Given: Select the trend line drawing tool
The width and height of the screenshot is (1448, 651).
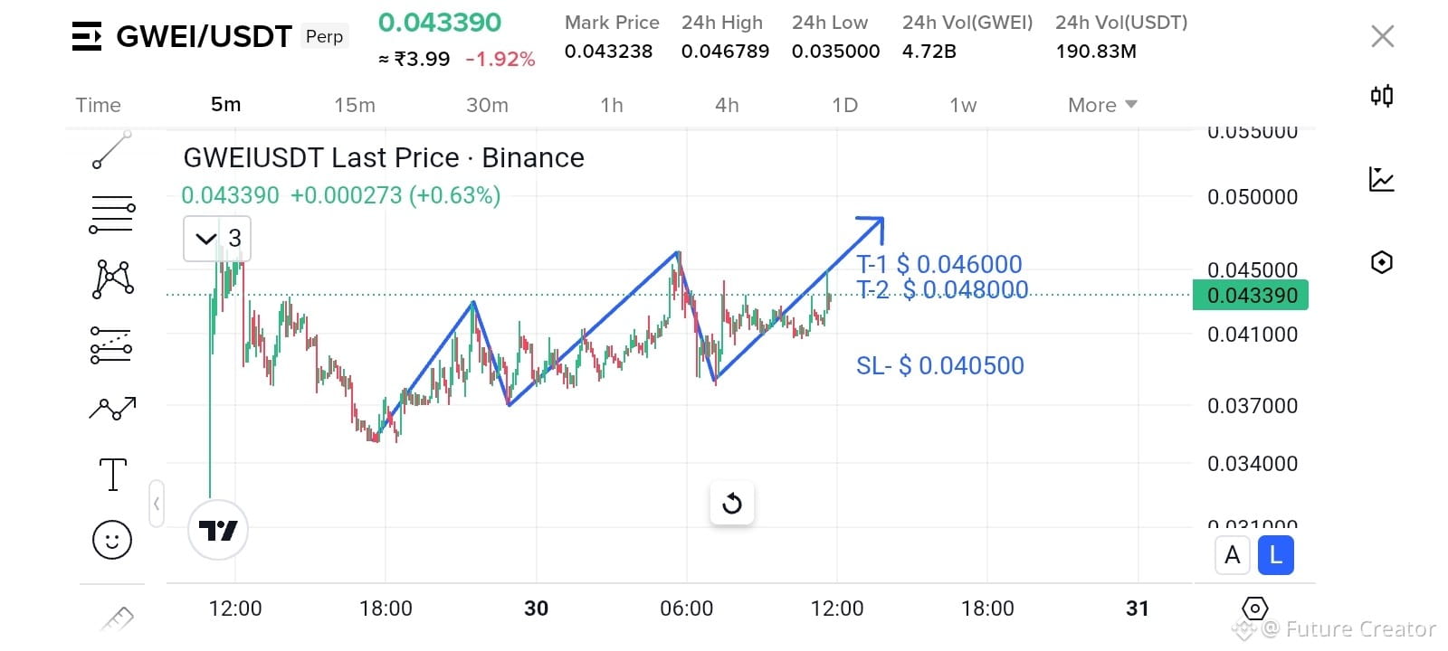Looking at the screenshot, I should tap(112, 150).
